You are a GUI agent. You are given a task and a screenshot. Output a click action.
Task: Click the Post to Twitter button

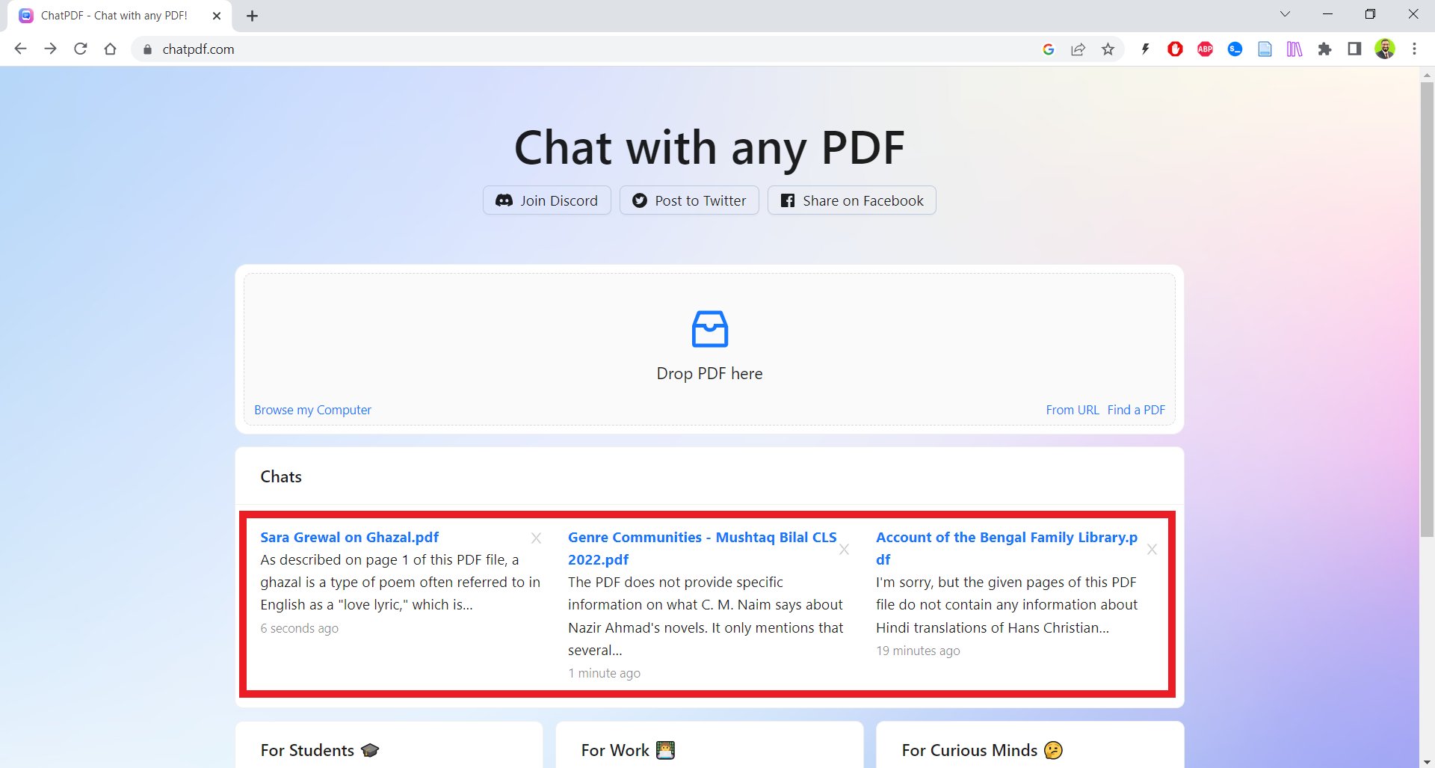pyautogui.click(x=689, y=200)
